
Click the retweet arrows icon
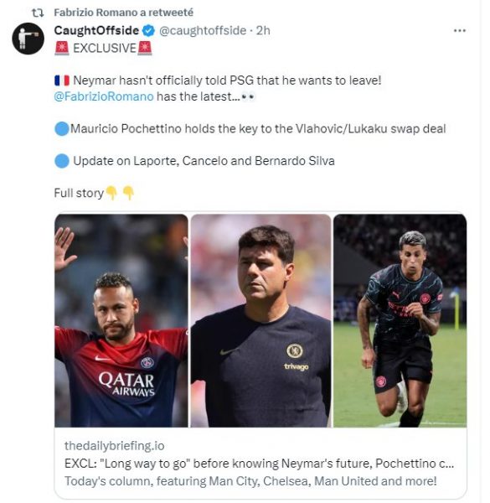tap(38, 13)
